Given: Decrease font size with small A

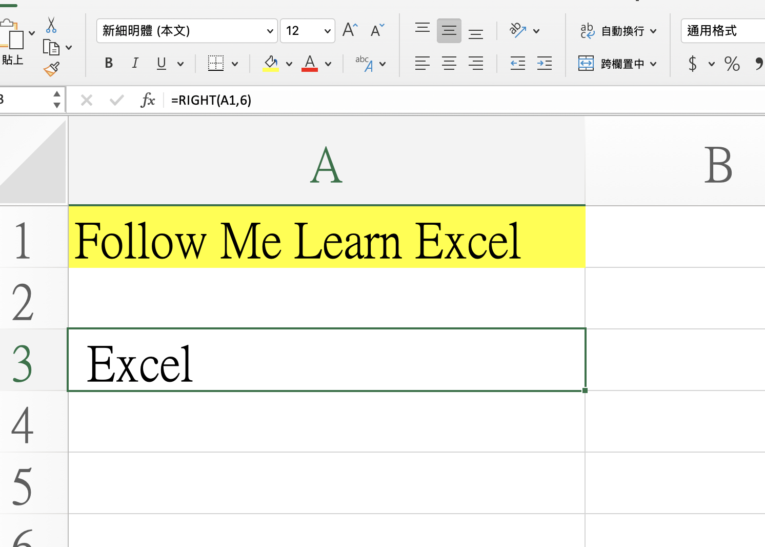Looking at the screenshot, I should 377,30.
